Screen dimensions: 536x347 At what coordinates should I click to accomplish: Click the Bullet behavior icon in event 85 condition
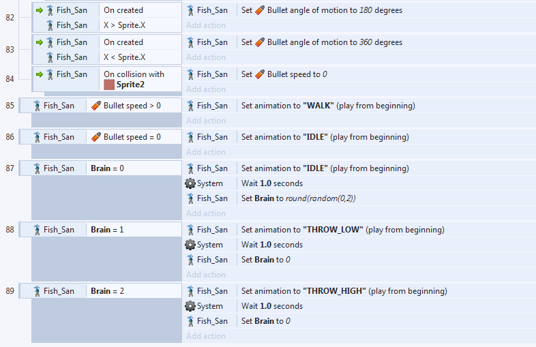click(x=96, y=106)
